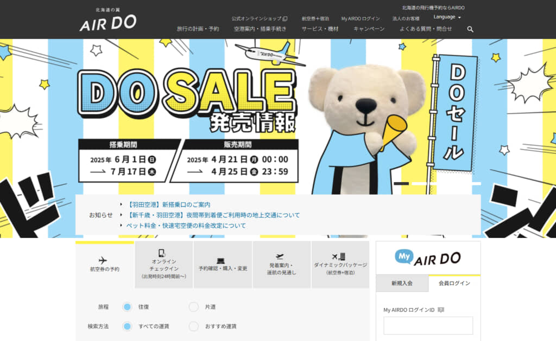Screen dimensions: 556x341
Task: Switch to the 新規入会 tab
Action: [402, 284]
